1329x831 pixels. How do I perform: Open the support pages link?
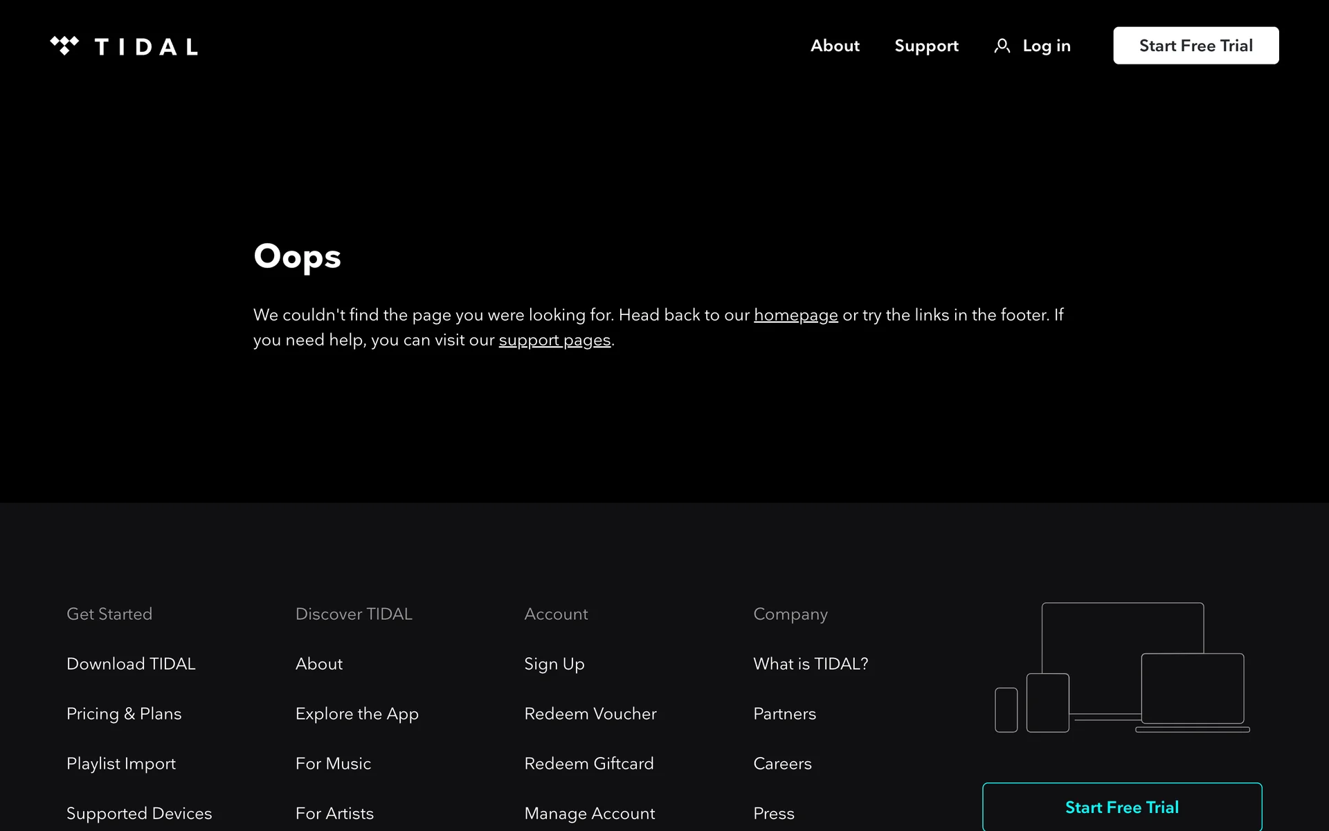click(x=554, y=340)
